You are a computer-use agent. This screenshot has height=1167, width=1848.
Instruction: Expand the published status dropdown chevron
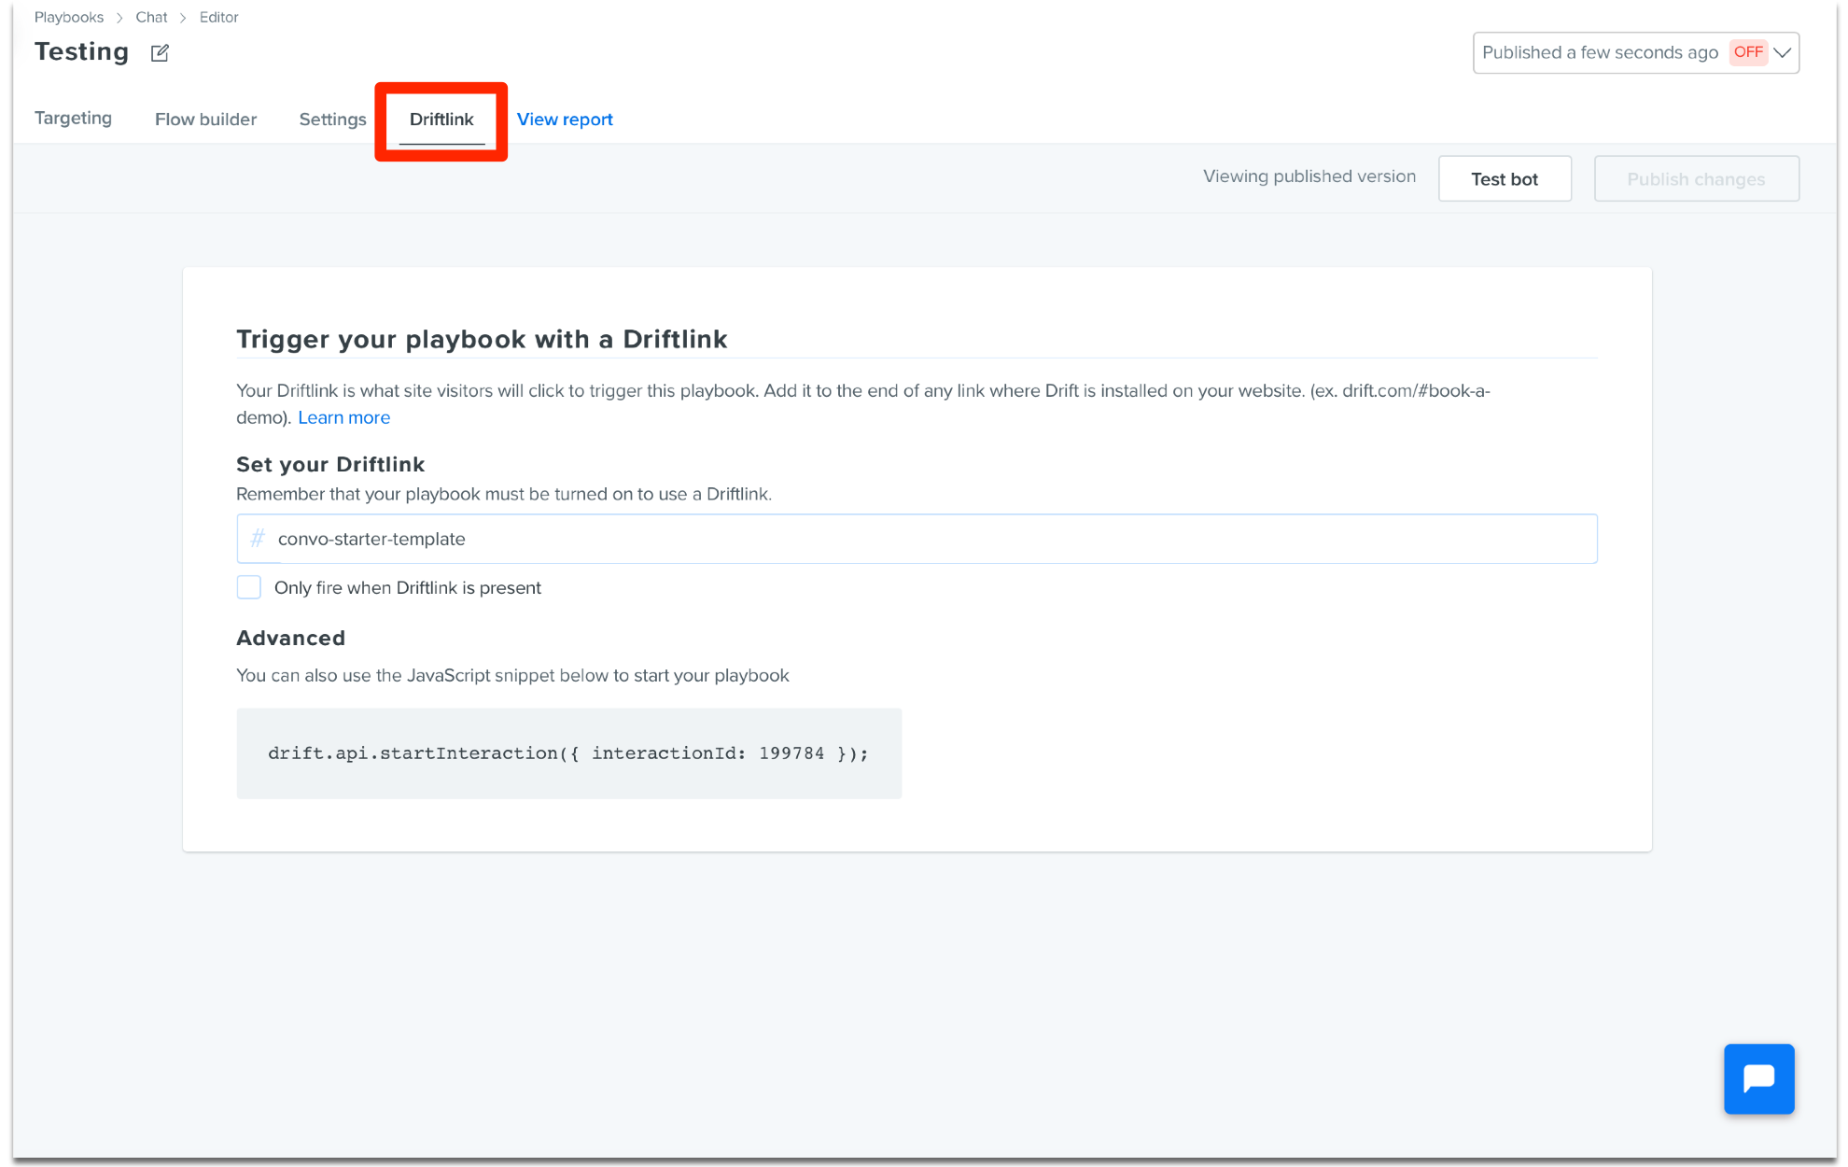click(x=1782, y=52)
